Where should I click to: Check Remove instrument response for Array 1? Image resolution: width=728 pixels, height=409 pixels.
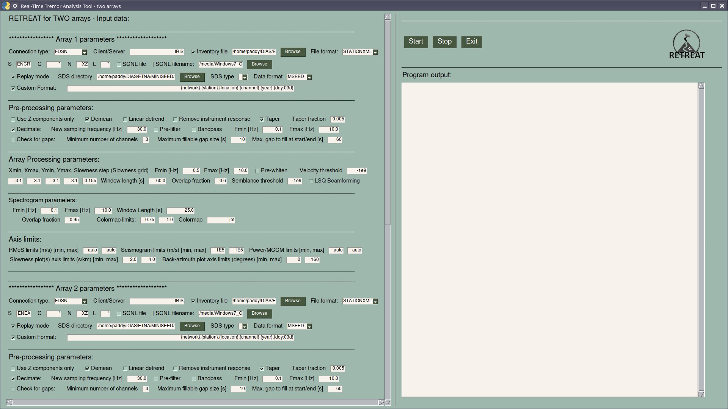[175, 119]
